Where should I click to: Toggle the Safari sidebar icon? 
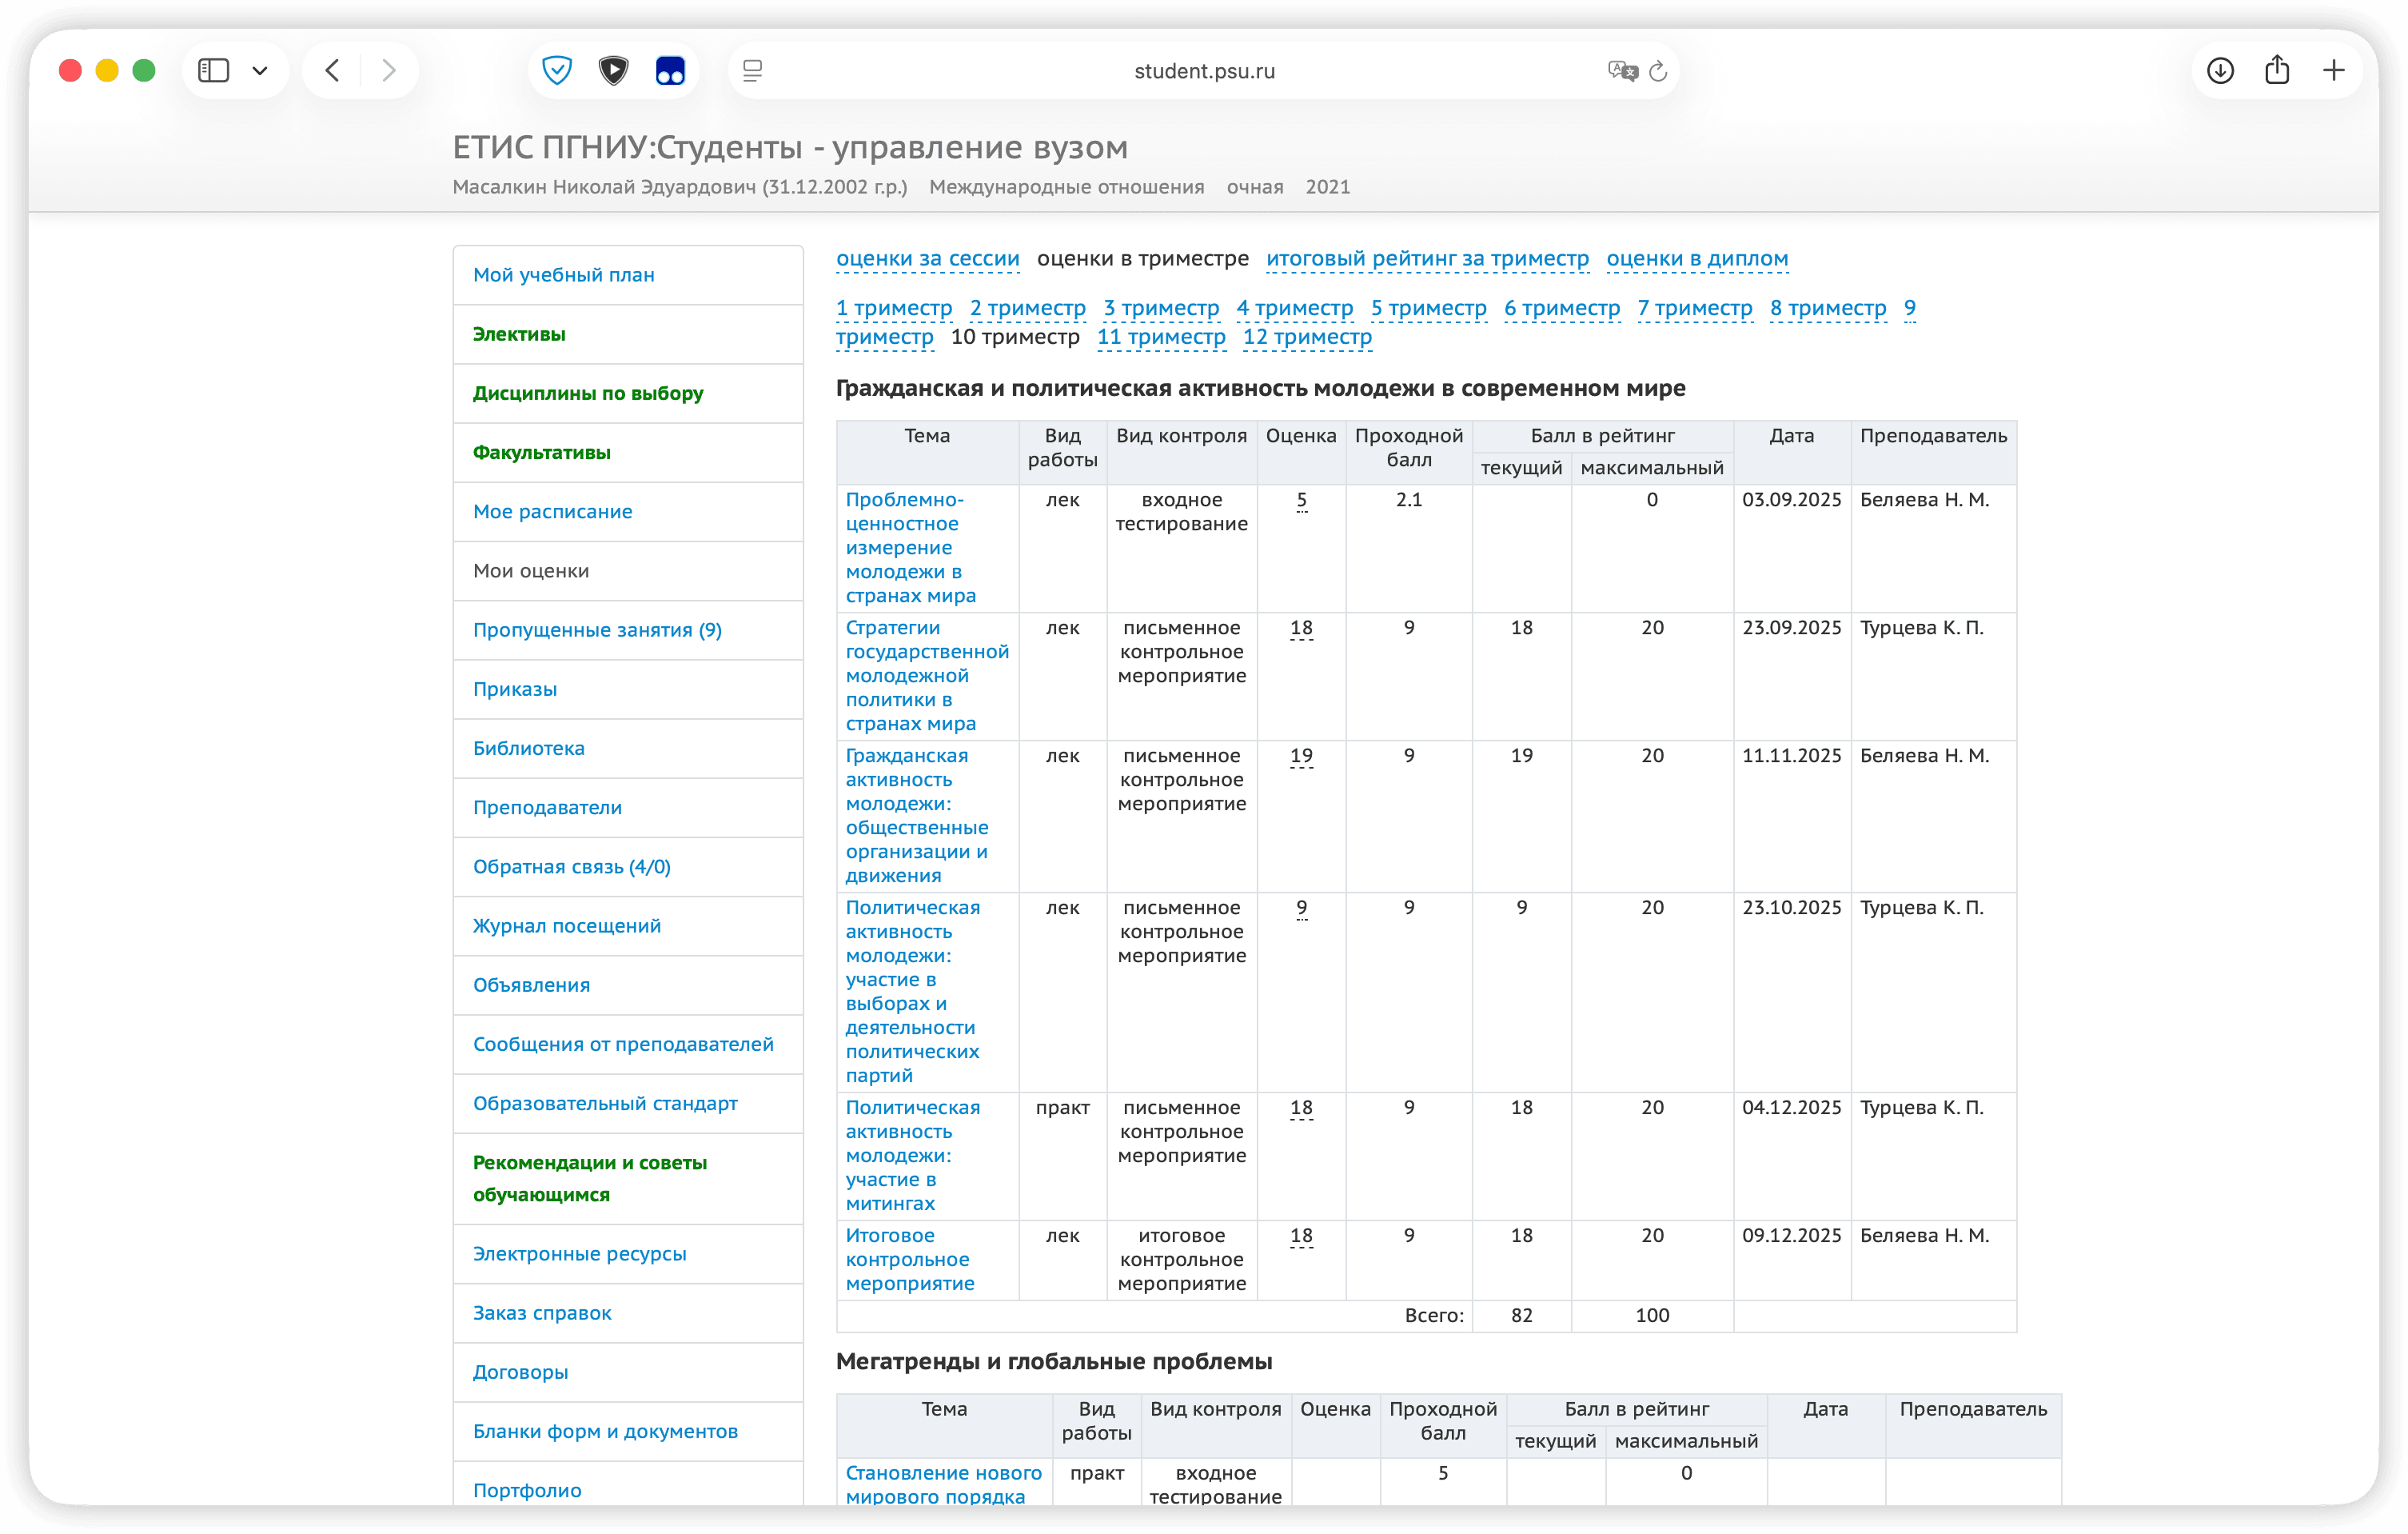(213, 70)
